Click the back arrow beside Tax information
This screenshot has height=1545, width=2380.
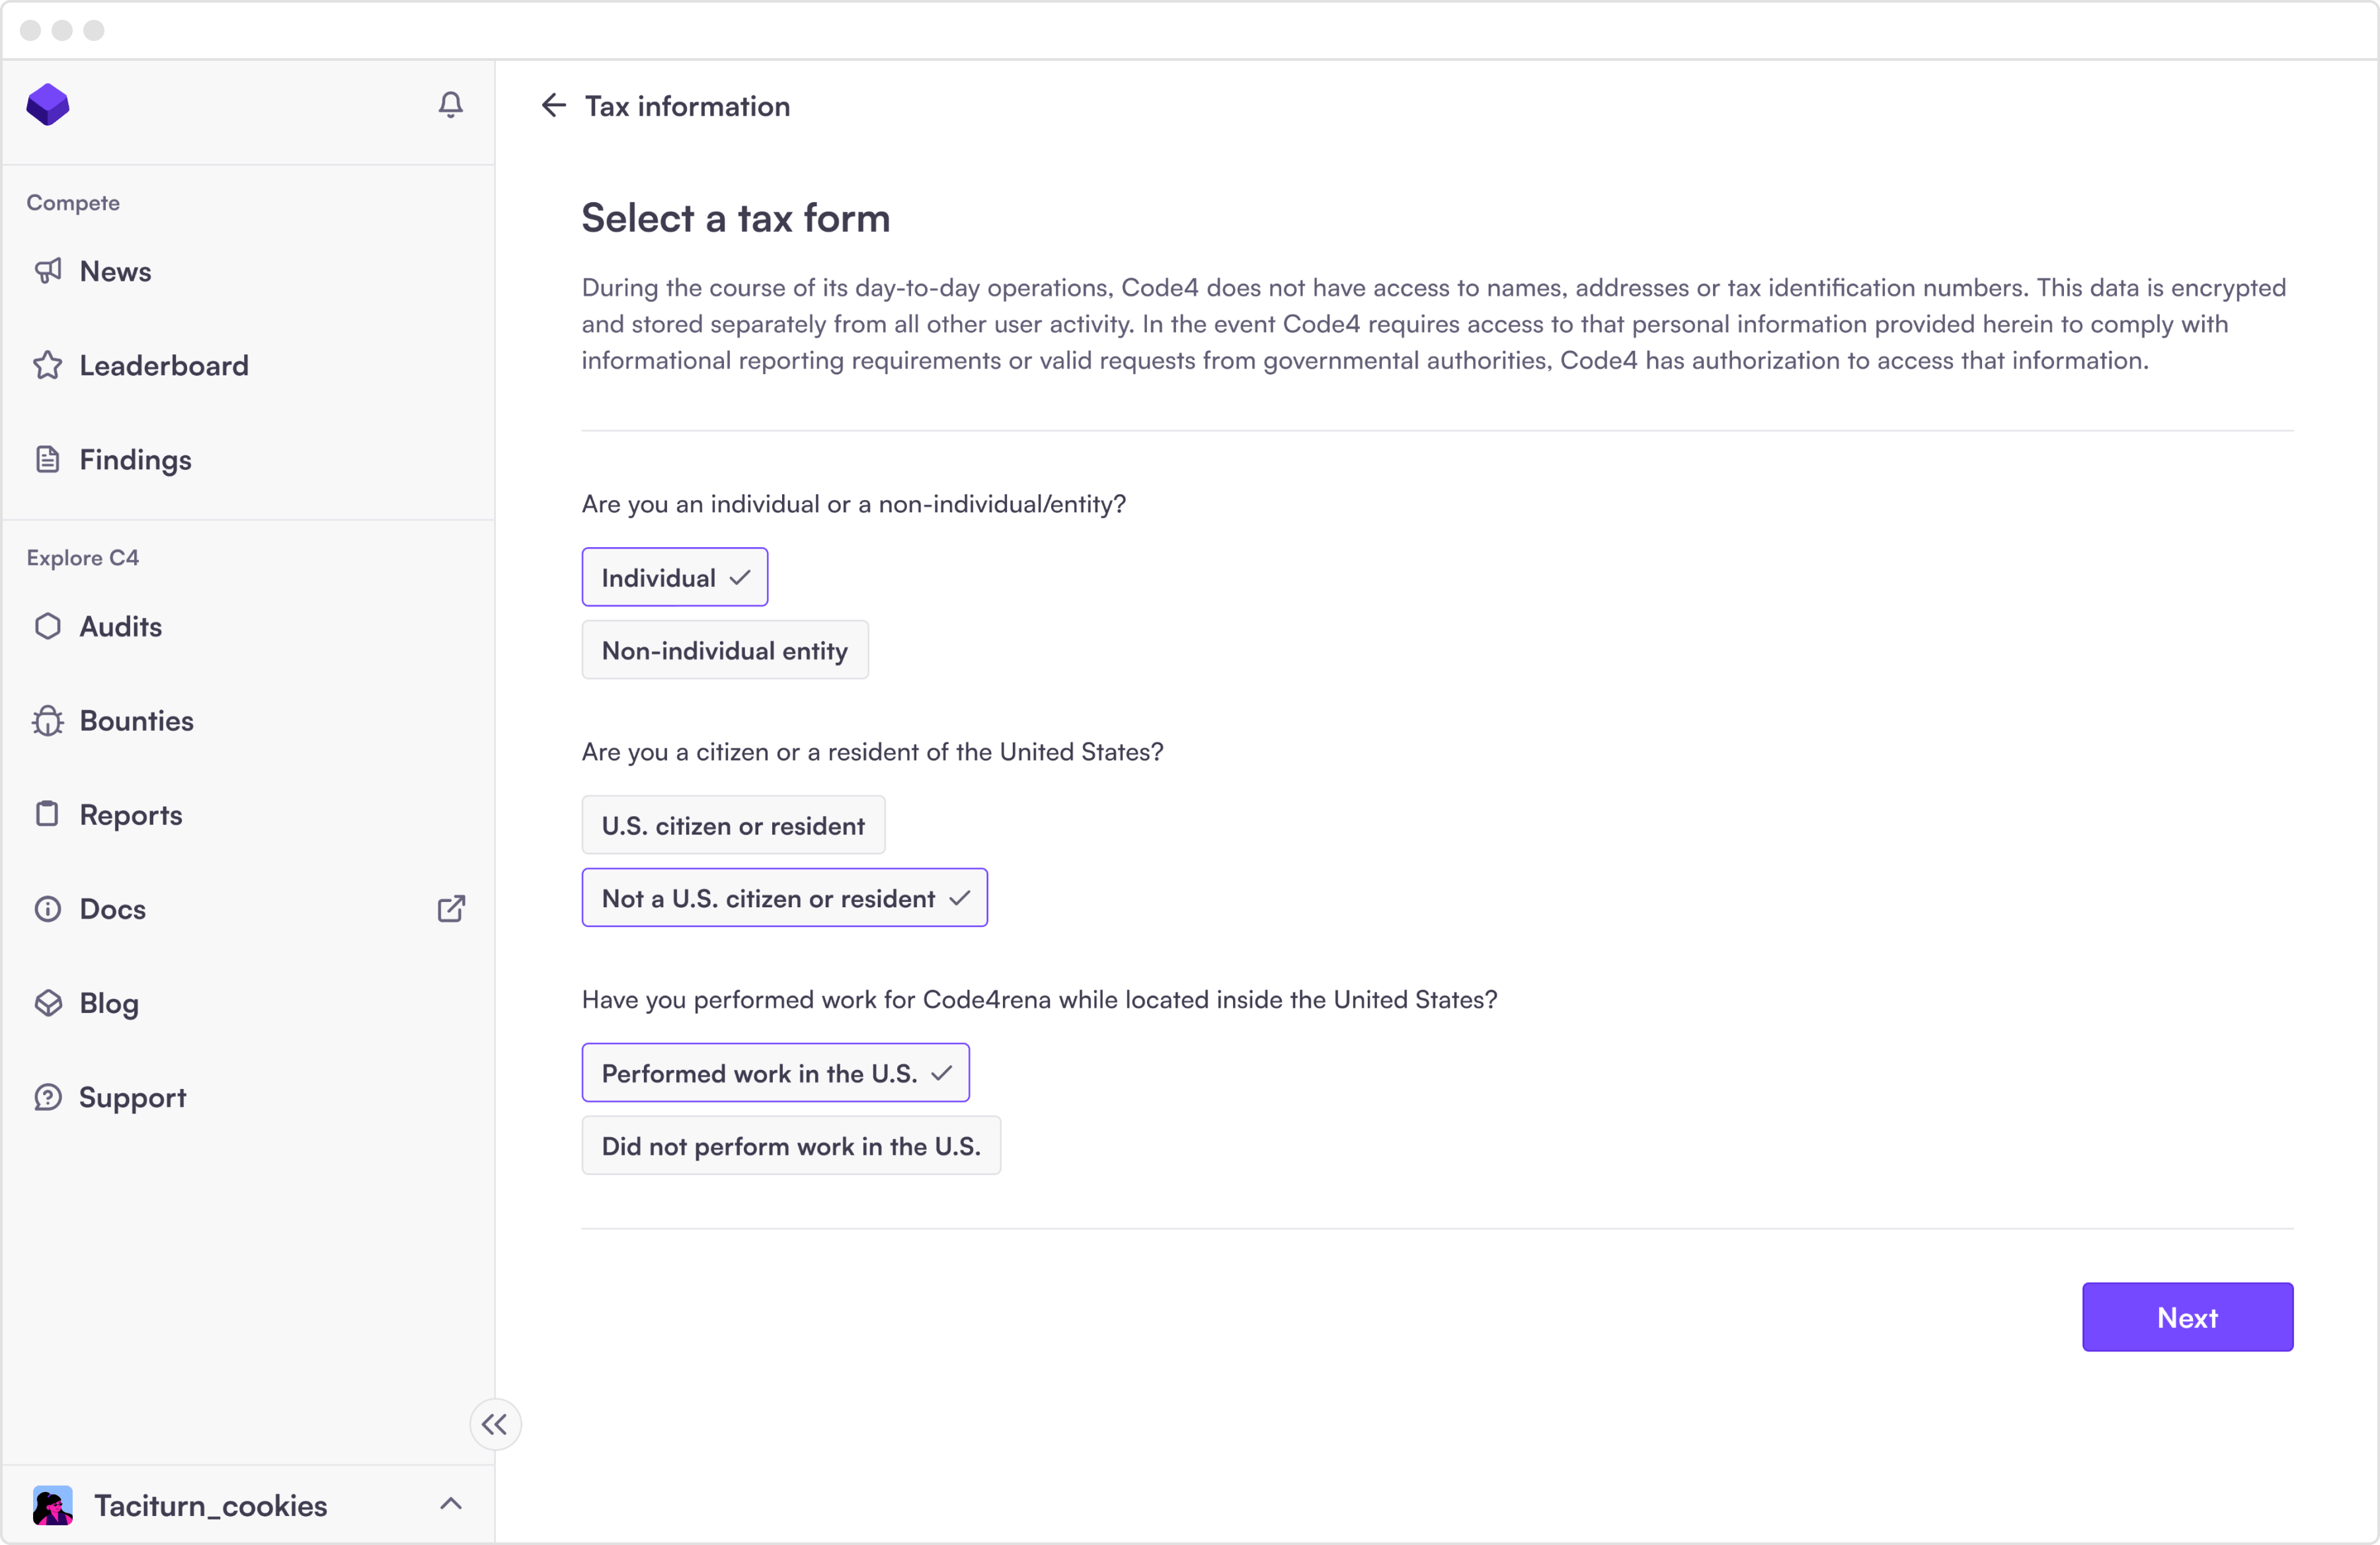(x=553, y=106)
